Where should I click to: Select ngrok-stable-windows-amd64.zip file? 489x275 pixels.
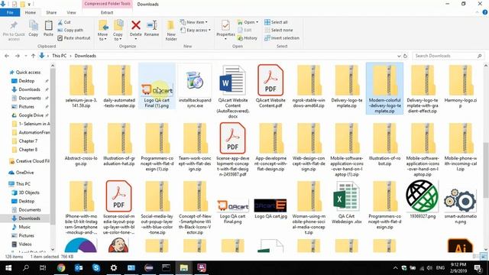309,86
